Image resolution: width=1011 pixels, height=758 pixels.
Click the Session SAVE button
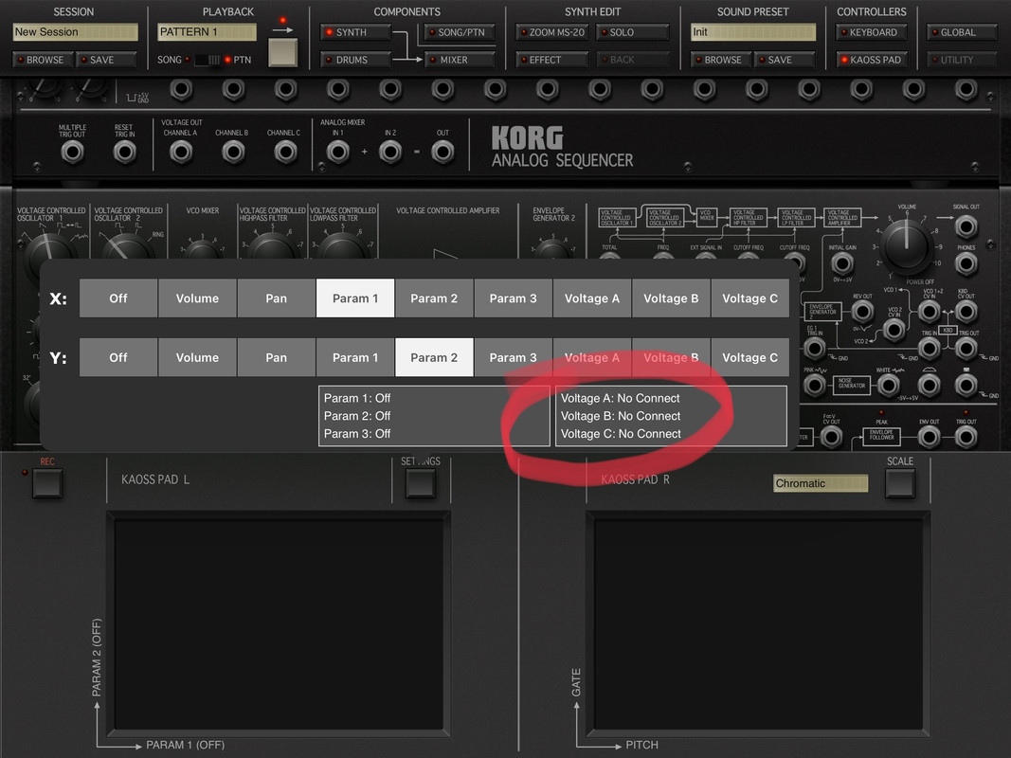(x=106, y=60)
